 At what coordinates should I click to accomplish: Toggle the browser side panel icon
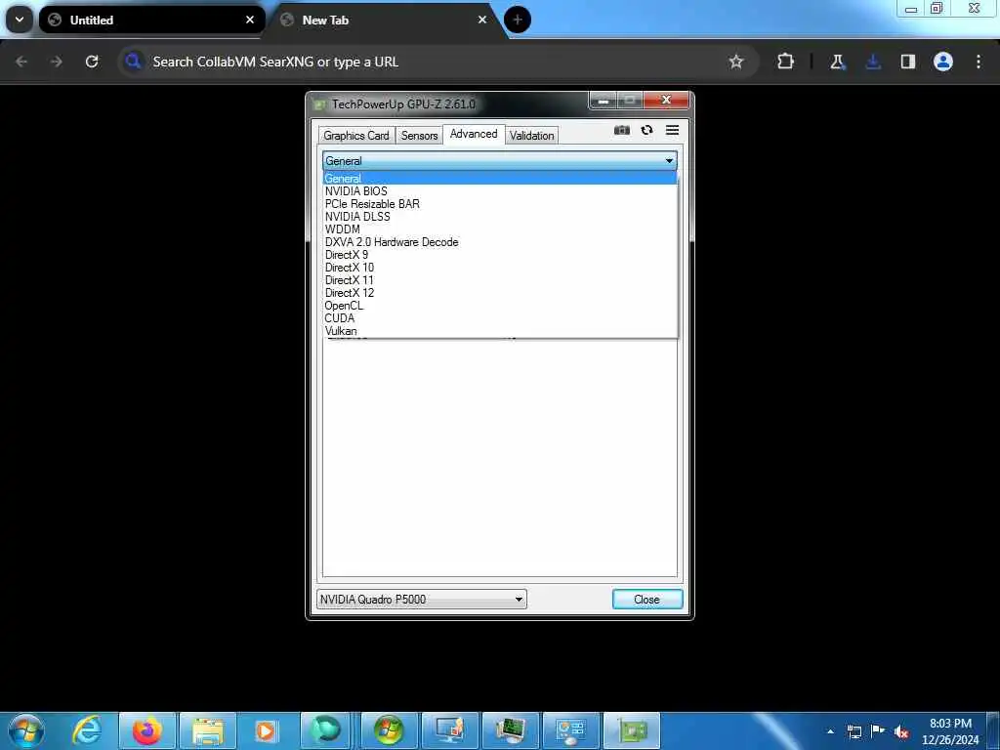tap(908, 62)
